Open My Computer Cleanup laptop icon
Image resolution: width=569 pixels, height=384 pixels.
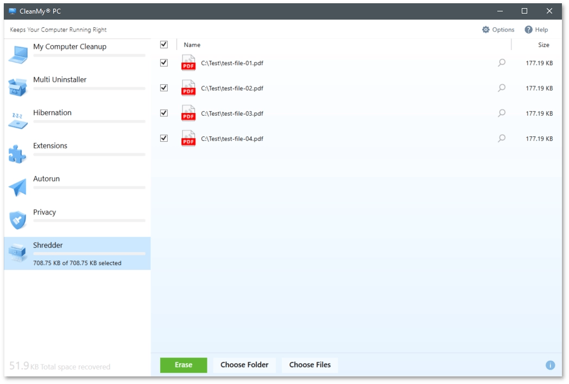pyautogui.click(x=18, y=55)
